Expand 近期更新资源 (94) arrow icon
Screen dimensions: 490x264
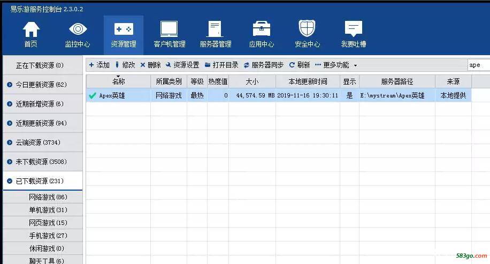tap(10, 123)
